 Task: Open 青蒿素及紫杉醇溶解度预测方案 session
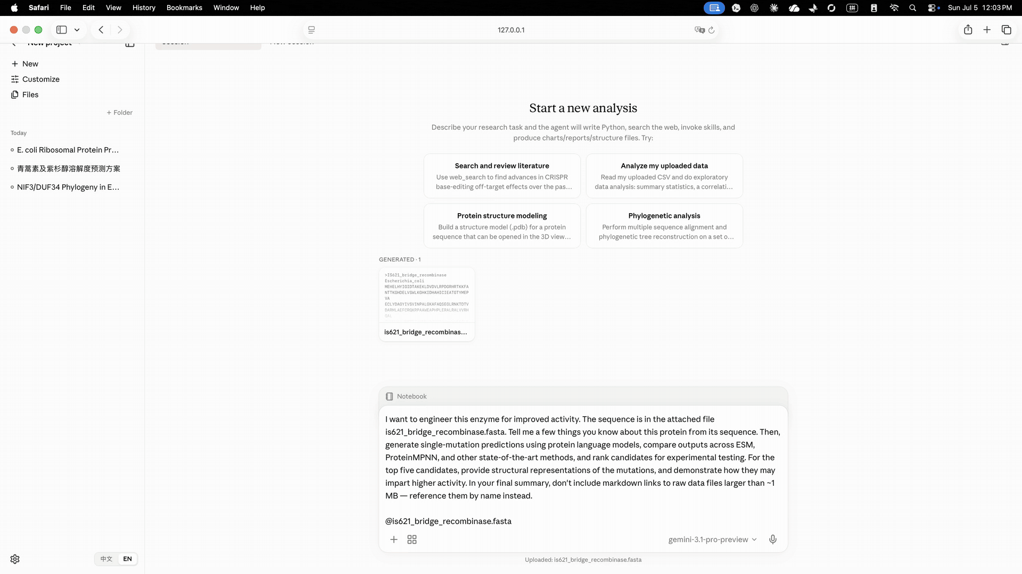click(x=69, y=168)
